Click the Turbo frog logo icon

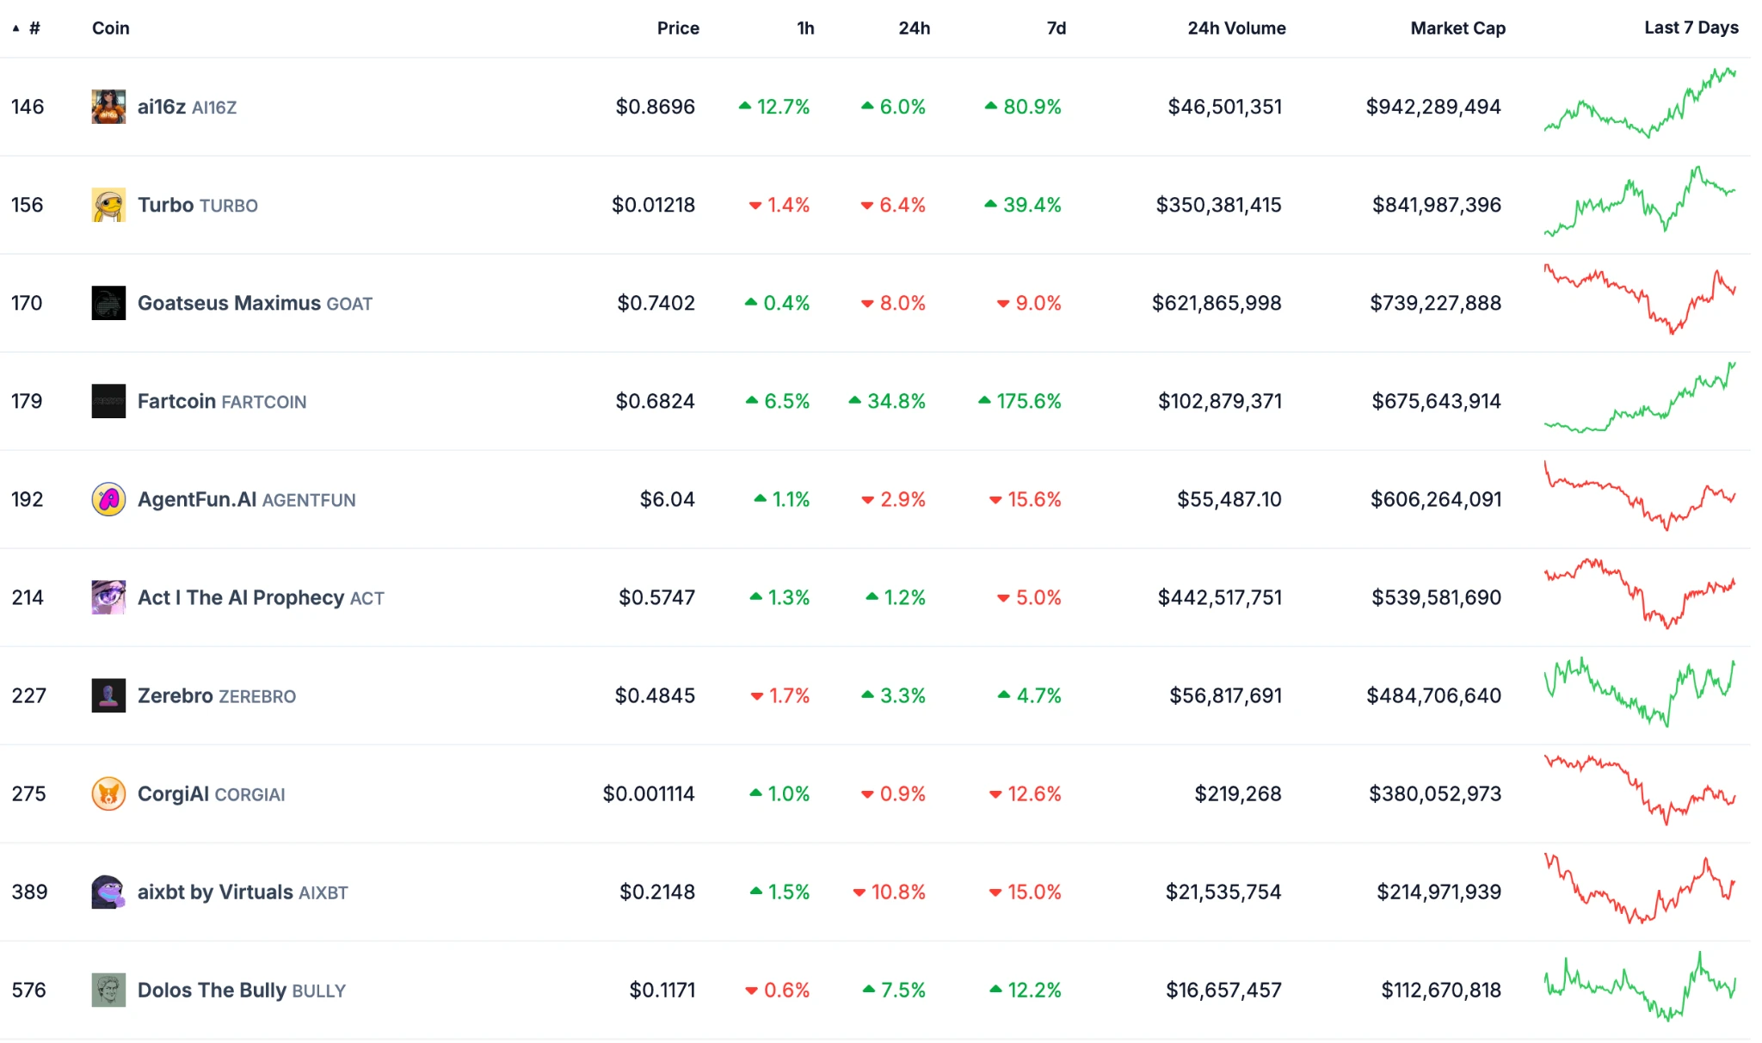(x=108, y=205)
